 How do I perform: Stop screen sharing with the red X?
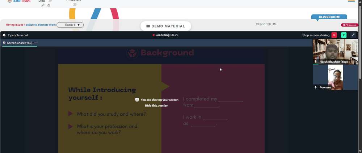334,35
